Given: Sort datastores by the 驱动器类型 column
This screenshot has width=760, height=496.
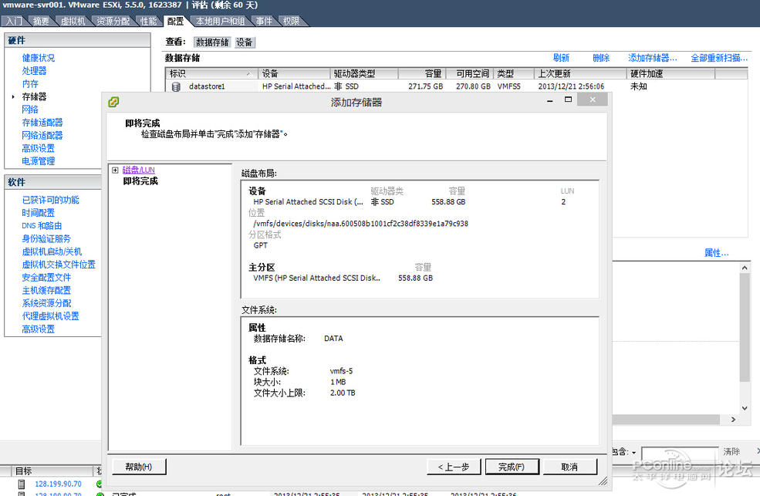Looking at the screenshot, I should 363,73.
